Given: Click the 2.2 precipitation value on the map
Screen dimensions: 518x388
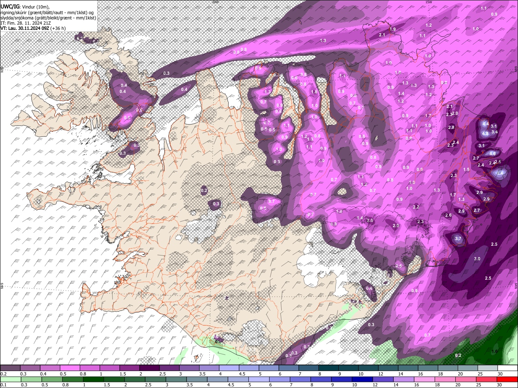Looking at the screenshot, I should click(416, 207).
